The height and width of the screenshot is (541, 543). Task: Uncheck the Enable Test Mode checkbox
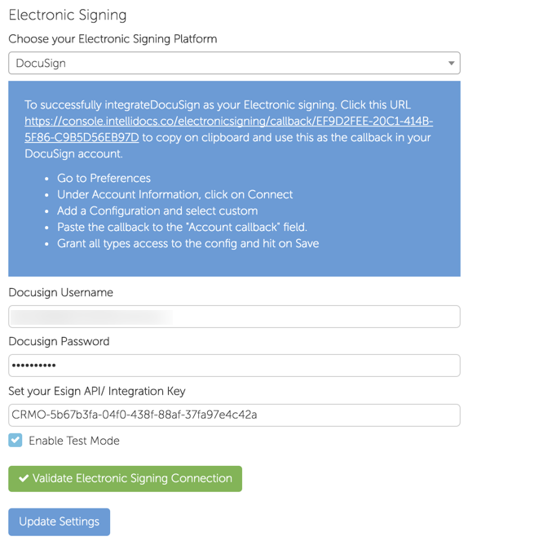(15, 441)
